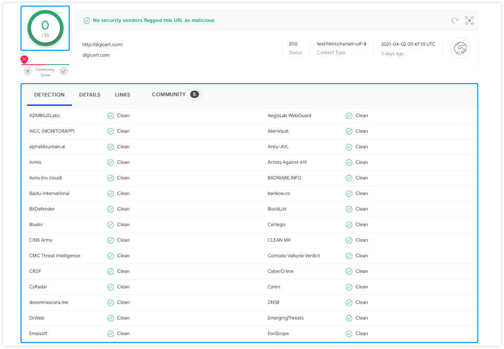Click the graph/similarity scan icon
504x349 pixels.
469,21
